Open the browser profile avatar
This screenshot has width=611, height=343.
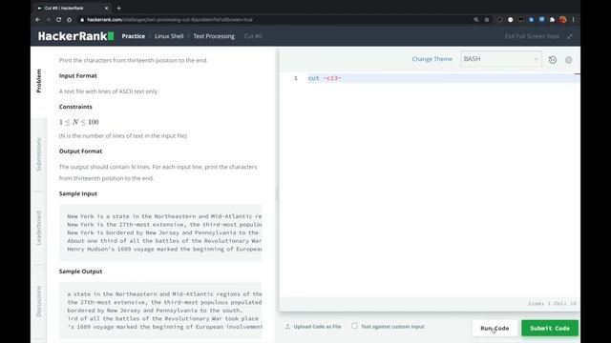562,19
